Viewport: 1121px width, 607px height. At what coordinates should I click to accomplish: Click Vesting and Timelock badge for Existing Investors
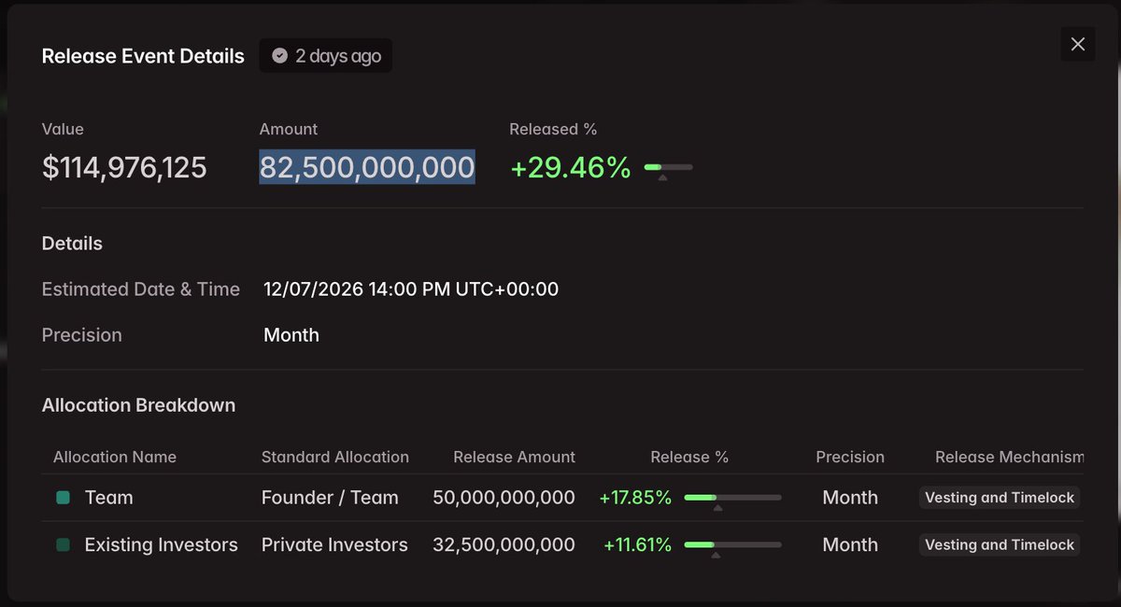coord(1000,544)
